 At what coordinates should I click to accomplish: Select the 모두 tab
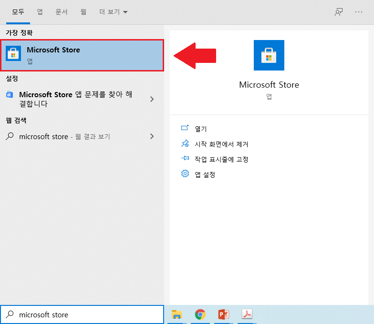click(18, 12)
